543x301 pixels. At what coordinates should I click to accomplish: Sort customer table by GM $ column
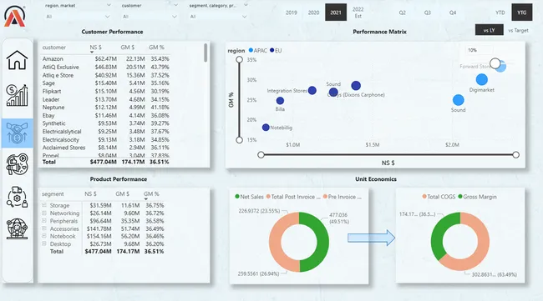pyautogui.click(x=128, y=48)
